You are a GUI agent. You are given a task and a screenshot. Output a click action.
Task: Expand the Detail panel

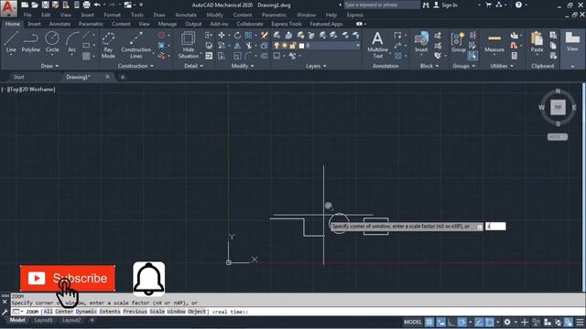193,66
